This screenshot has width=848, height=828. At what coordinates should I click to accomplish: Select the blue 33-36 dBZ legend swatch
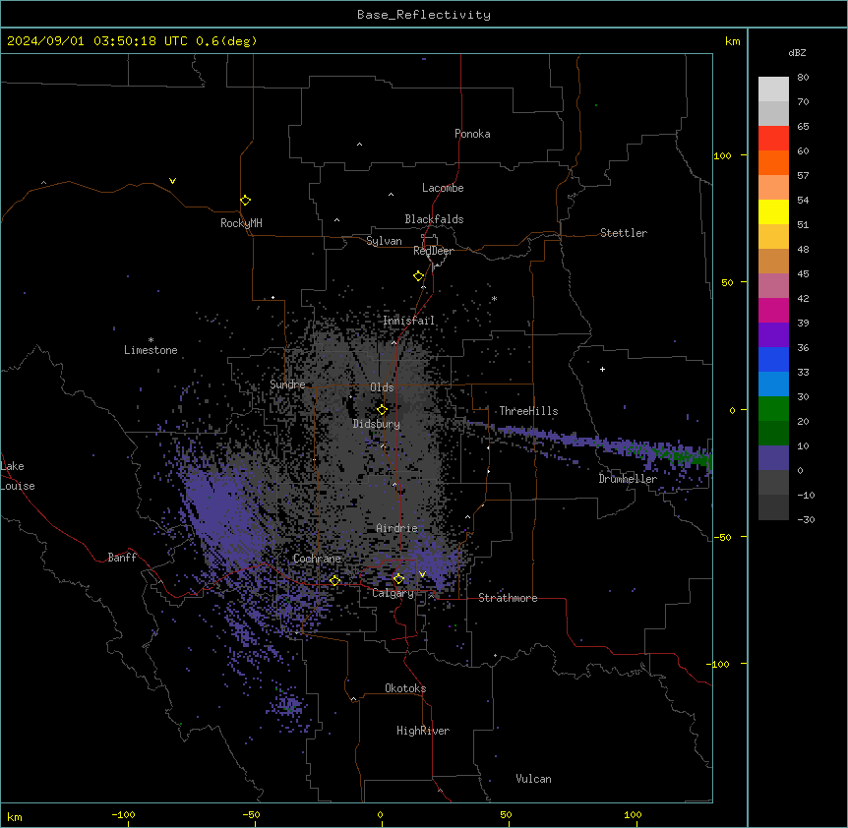click(x=773, y=359)
